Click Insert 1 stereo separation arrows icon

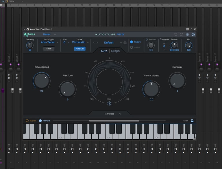point(9,78)
